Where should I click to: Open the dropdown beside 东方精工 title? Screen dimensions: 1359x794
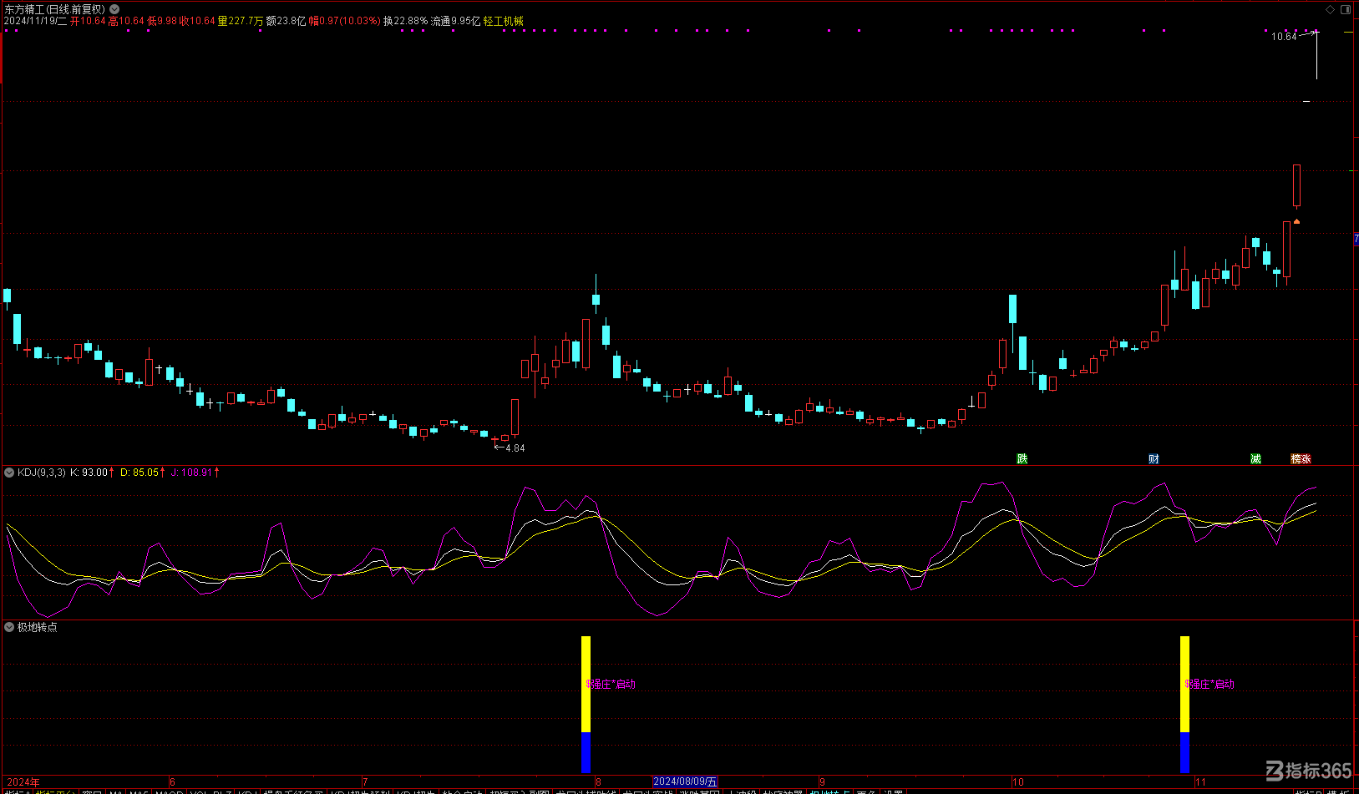tap(114, 9)
